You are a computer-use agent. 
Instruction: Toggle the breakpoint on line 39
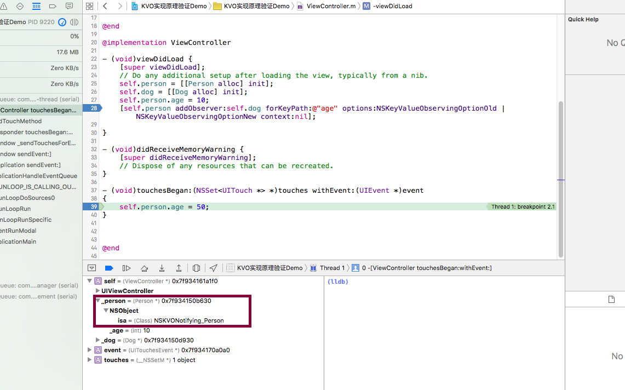[x=93, y=207]
